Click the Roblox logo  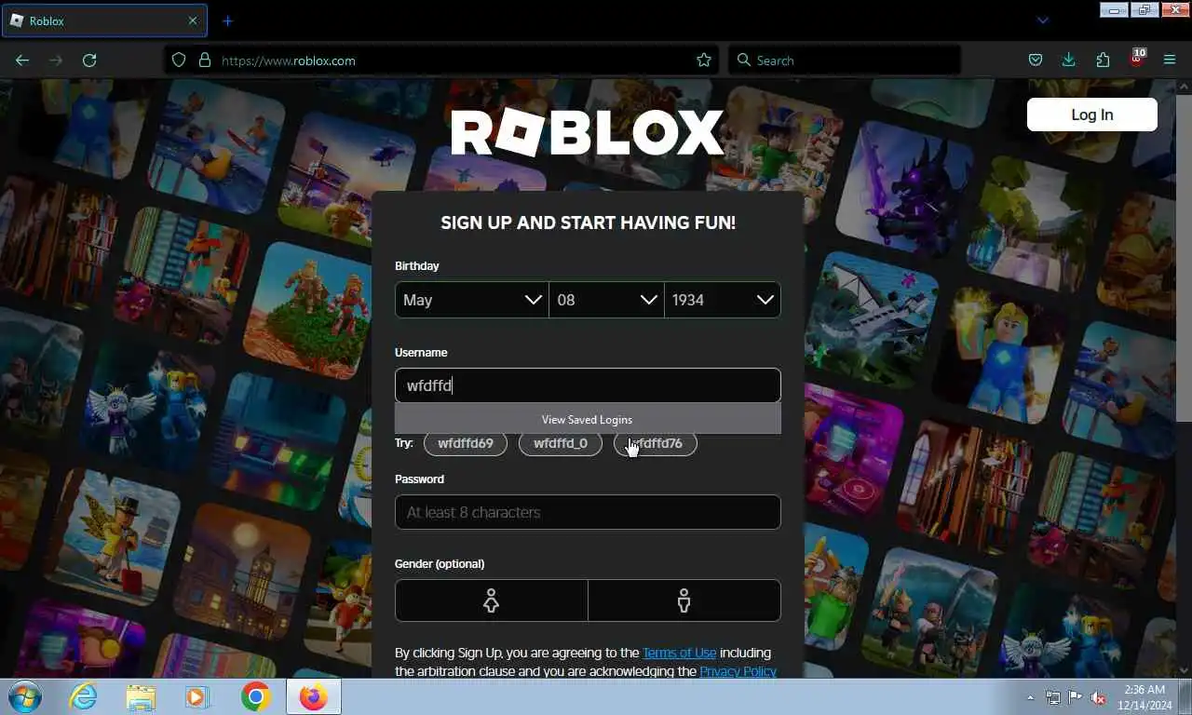(x=588, y=132)
